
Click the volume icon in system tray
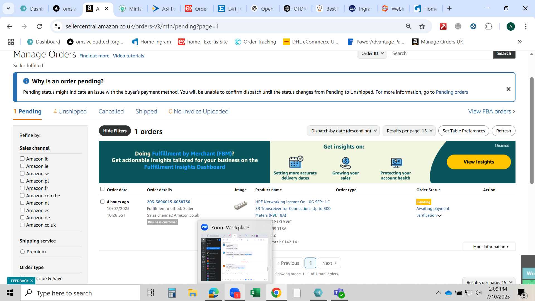point(478,293)
